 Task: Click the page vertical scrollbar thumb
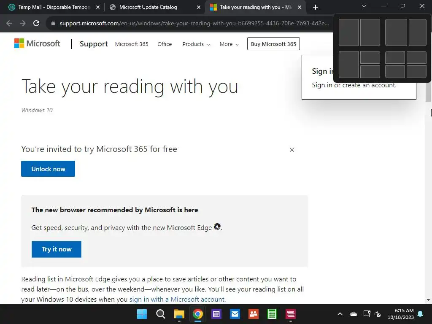pyautogui.click(x=428, y=92)
